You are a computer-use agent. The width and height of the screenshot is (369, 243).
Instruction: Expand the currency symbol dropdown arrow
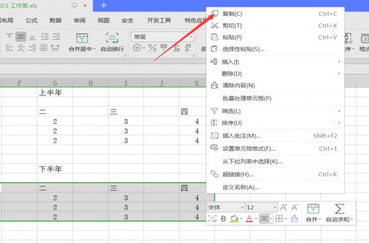tap(144, 48)
